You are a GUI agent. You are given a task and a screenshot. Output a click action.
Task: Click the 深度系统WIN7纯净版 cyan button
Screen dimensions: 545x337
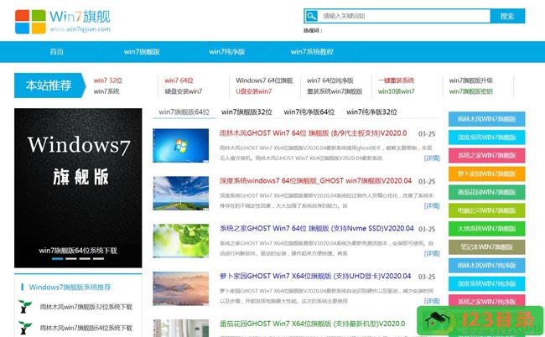(486, 283)
